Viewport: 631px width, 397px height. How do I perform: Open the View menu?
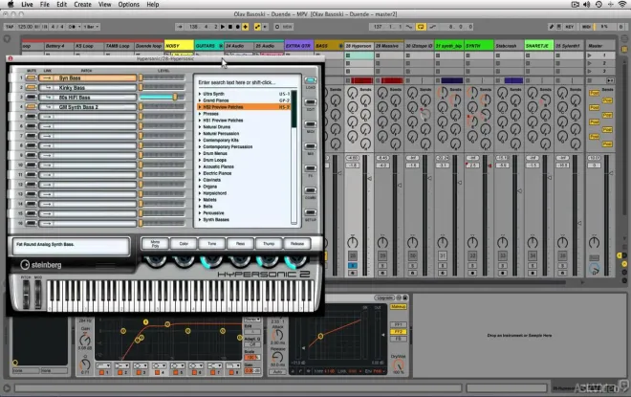[104, 5]
